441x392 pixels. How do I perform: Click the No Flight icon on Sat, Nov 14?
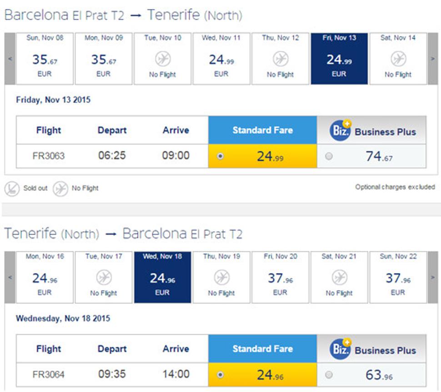coord(398,59)
